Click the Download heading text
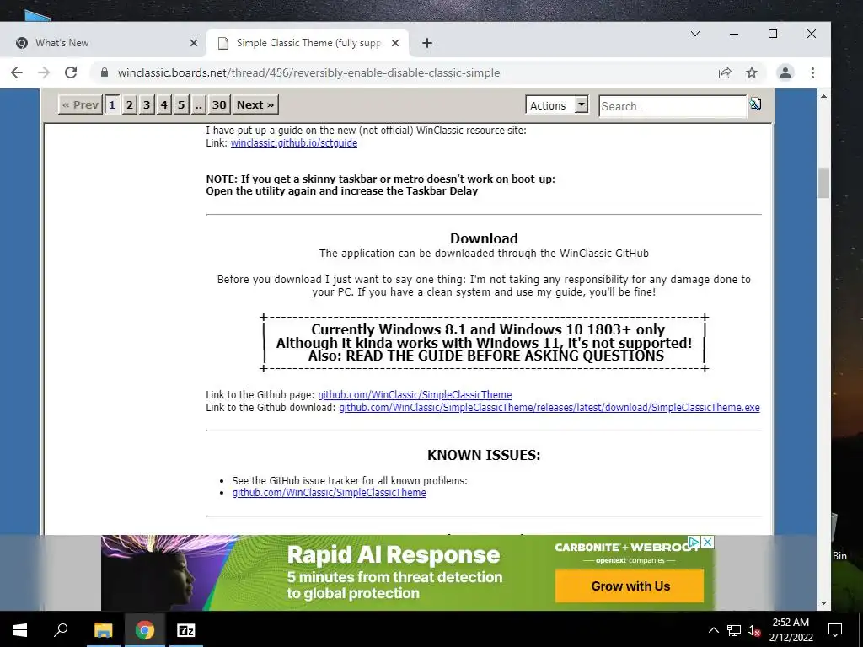Screen dimensions: 863x647 point(484,238)
